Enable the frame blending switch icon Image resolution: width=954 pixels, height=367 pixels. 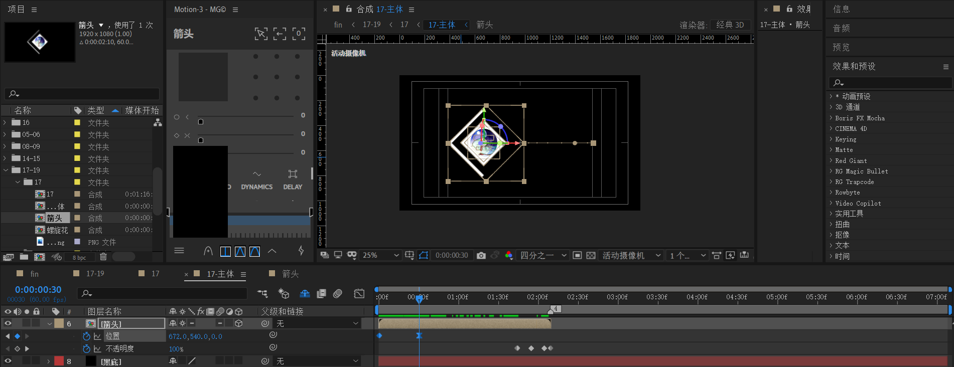tap(322, 293)
